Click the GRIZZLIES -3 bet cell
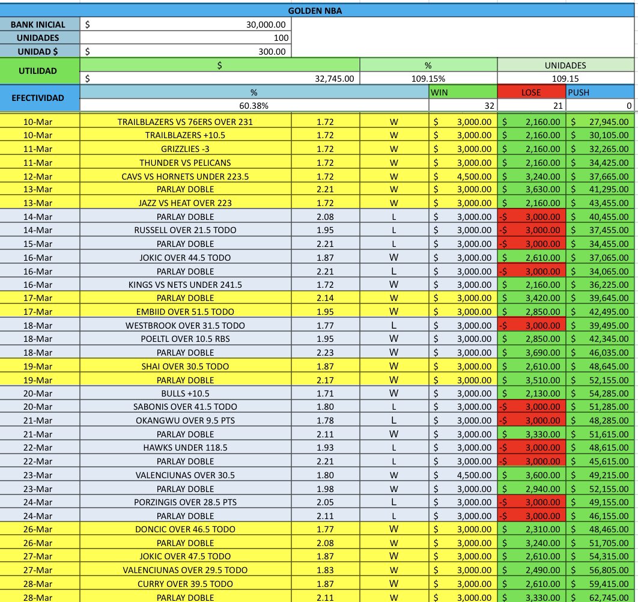The width and height of the screenshot is (638, 602). [x=186, y=149]
